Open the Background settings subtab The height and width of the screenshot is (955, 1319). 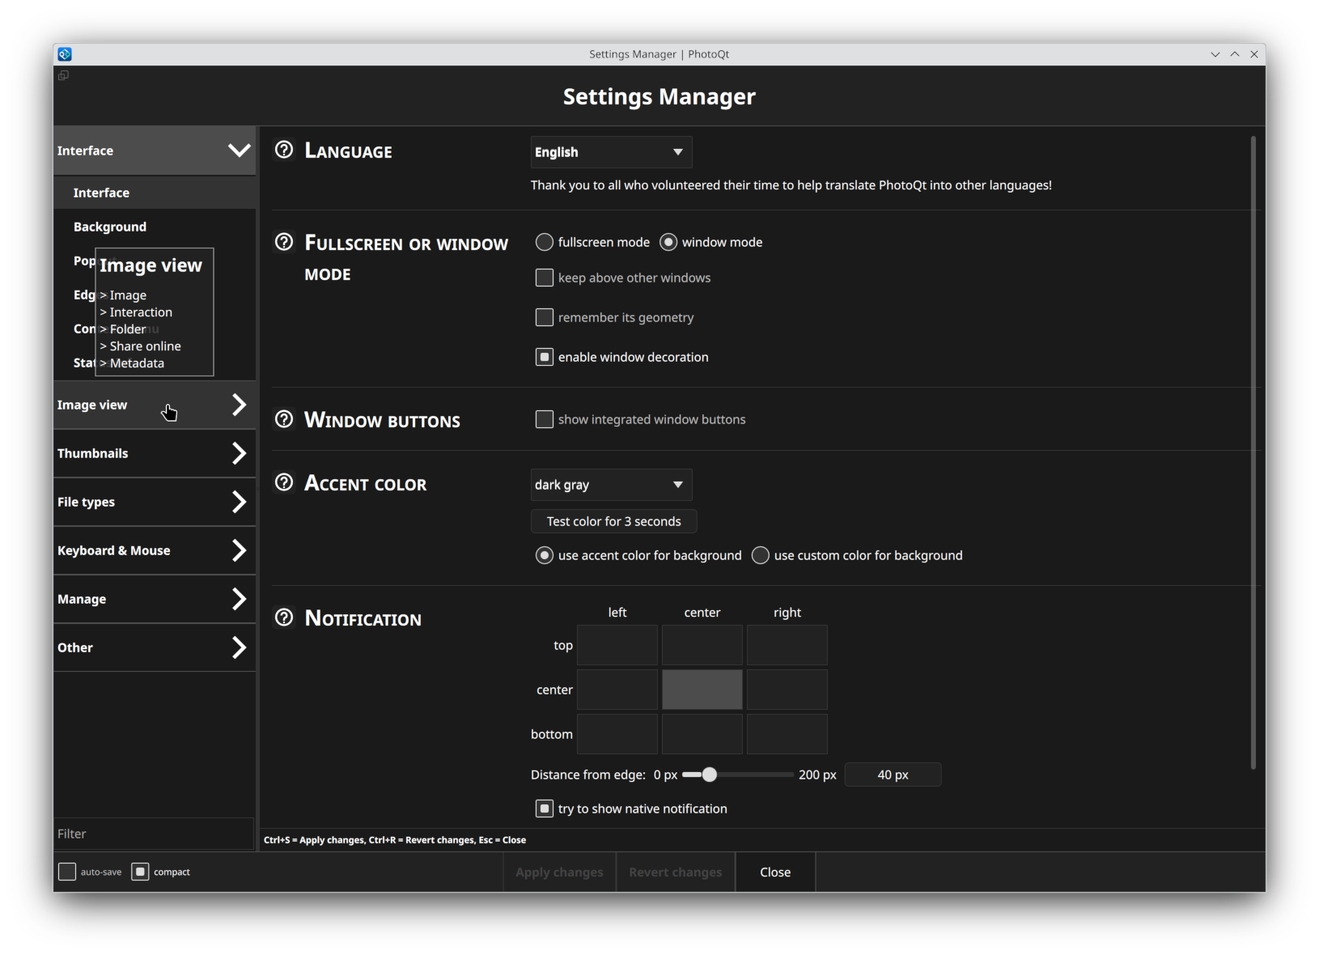110,227
